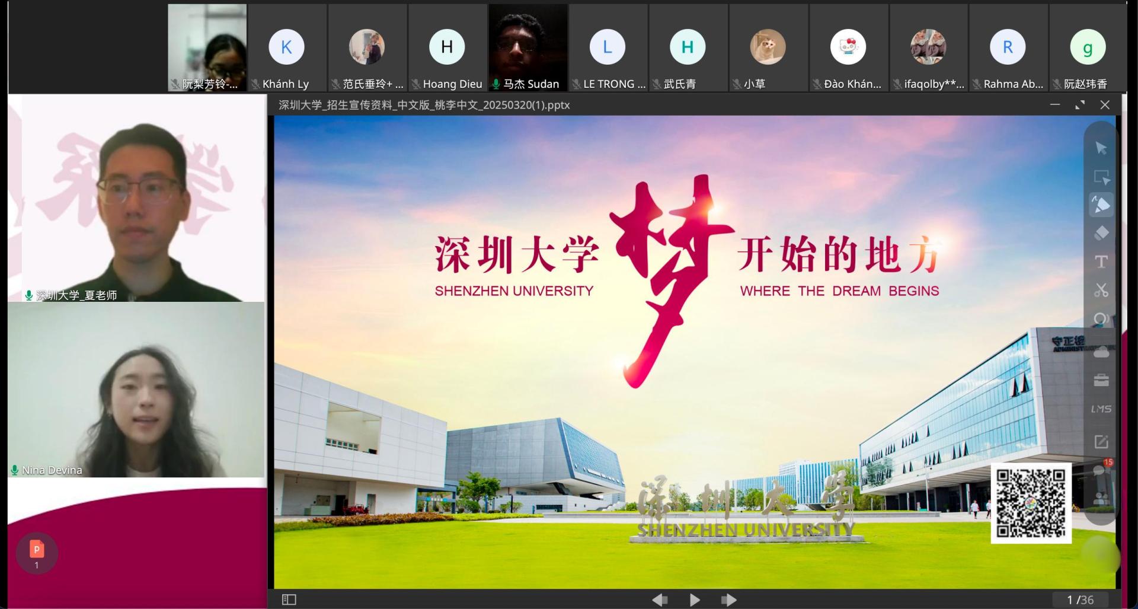
Task: Open the PowerPoint file badge icon
Action: tap(37, 553)
